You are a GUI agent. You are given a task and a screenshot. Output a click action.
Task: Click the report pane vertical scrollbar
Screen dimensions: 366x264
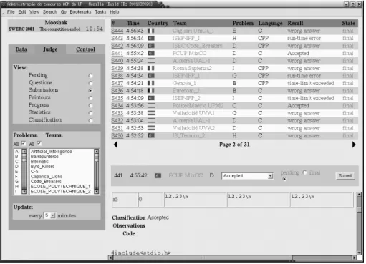tap(359, 223)
